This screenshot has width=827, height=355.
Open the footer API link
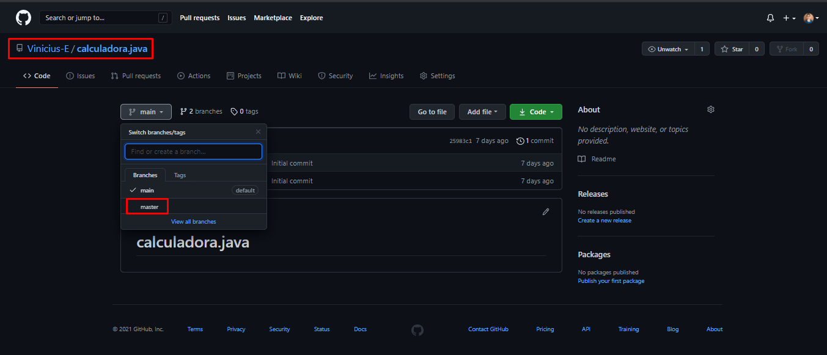pyautogui.click(x=586, y=329)
